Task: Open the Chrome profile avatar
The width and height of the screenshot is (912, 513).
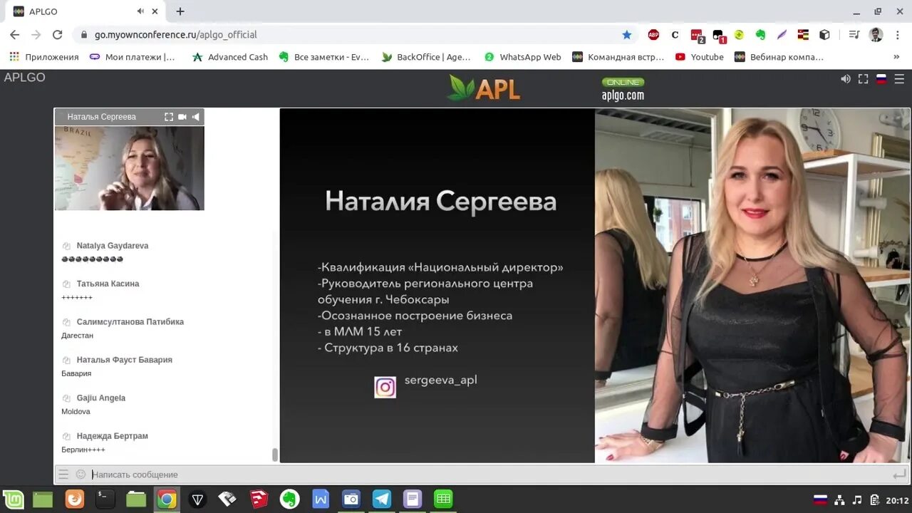Action: [x=876, y=34]
